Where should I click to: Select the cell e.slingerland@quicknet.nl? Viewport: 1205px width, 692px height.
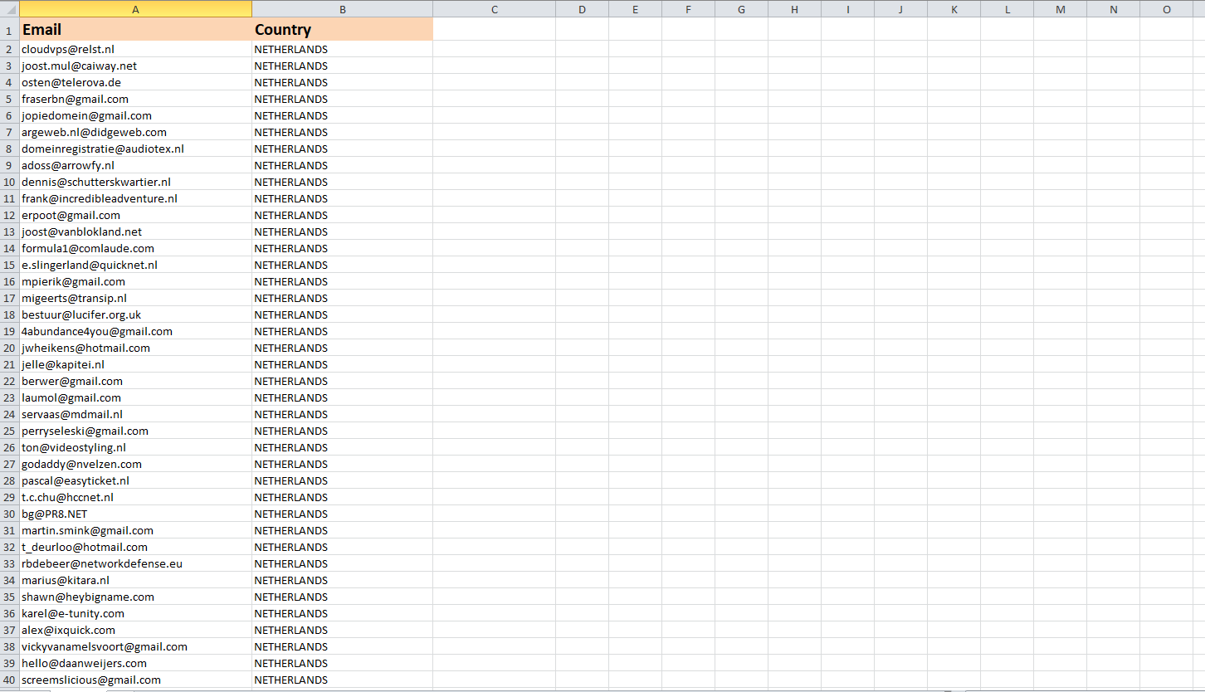tap(135, 265)
